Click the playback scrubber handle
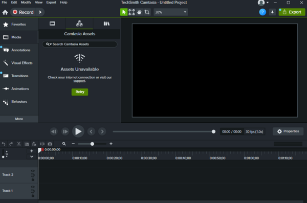 [213, 131]
